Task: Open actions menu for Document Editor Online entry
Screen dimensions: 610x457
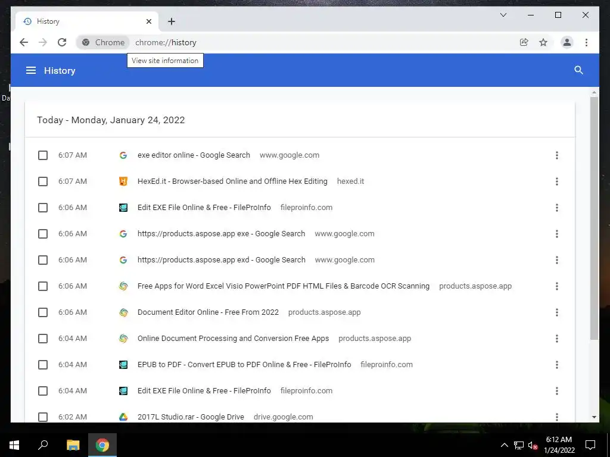Action: point(557,312)
